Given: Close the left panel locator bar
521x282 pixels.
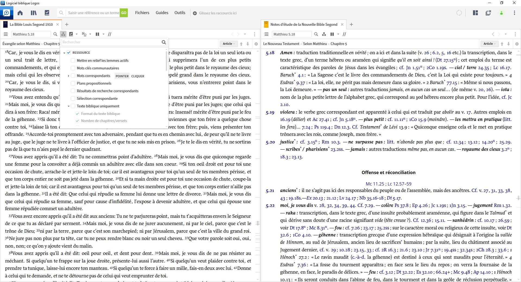Looking at the screenshot, I should [x=256, y=44].
